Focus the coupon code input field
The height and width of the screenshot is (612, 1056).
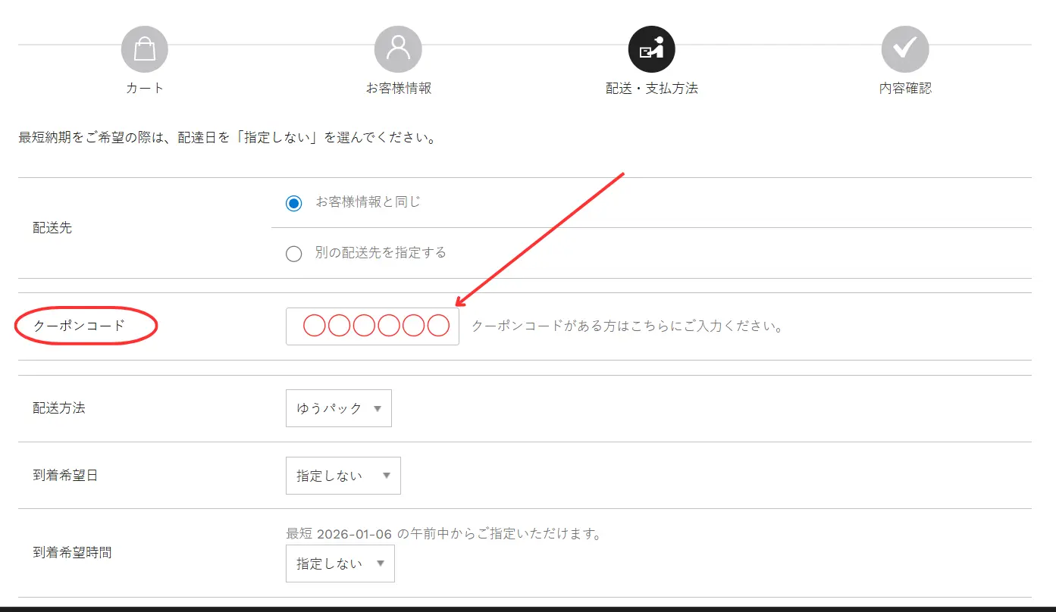(x=372, y=326)
